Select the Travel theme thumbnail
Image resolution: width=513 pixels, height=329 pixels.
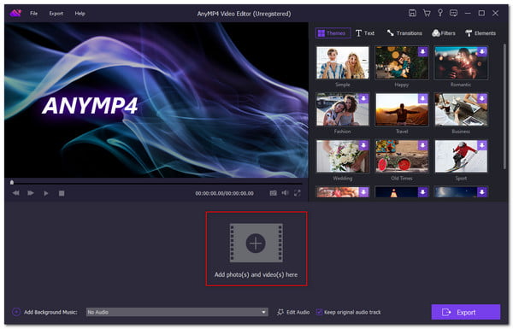[402, 109]
